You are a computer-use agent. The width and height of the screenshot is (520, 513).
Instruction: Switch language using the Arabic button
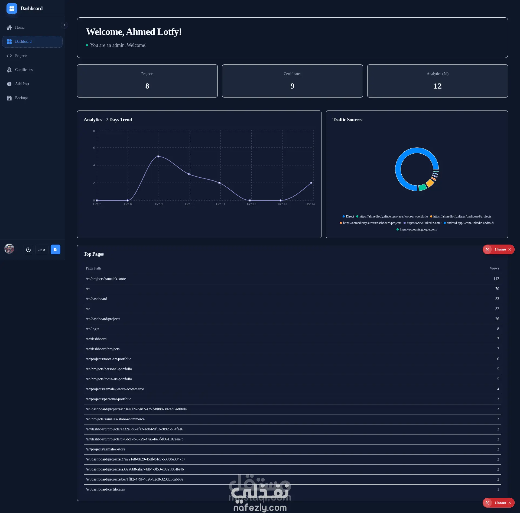(42, 249)
